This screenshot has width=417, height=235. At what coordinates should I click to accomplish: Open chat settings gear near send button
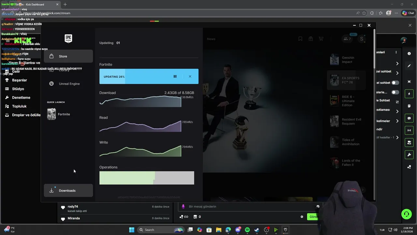(x=302, y=217)
